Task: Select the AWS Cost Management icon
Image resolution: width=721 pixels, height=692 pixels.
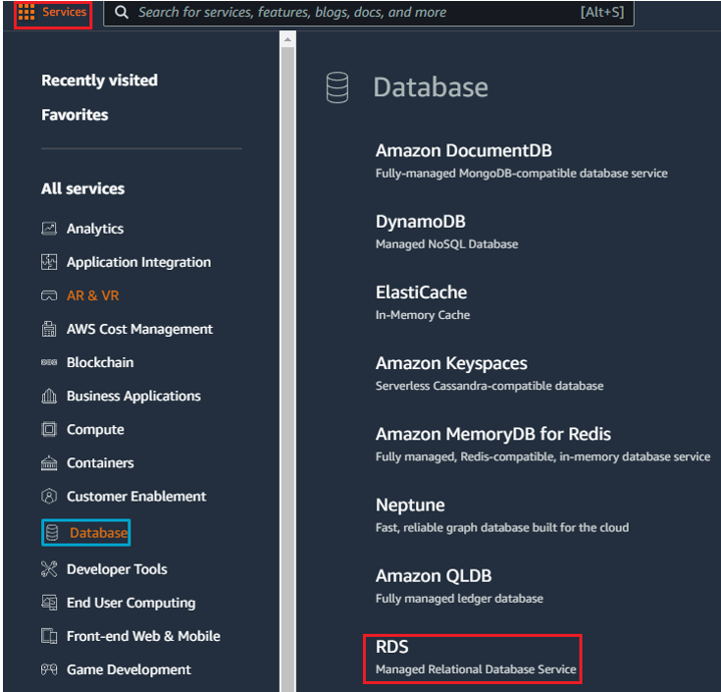Action: tap(49, 329)
